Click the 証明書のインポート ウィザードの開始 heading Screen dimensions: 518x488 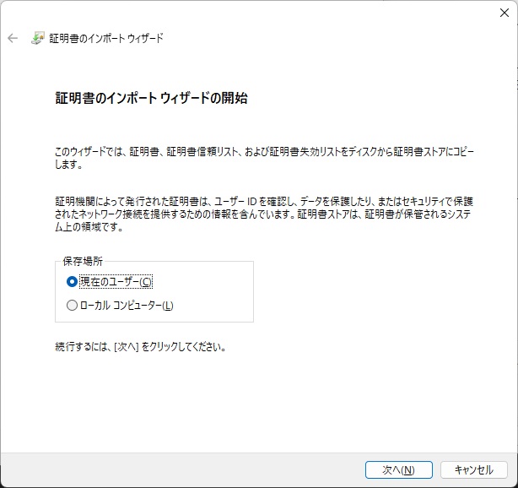point(151,99)
